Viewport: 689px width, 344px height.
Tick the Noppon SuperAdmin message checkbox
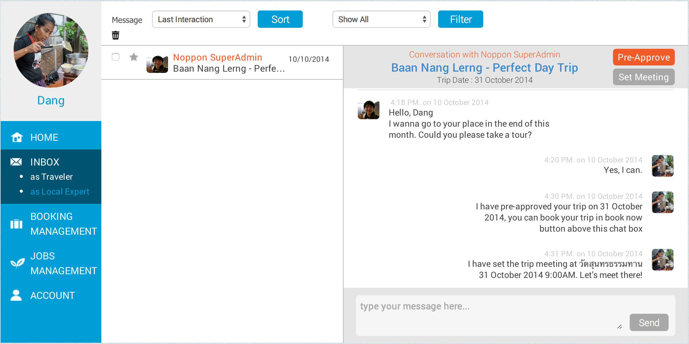(x=116, y=57)
